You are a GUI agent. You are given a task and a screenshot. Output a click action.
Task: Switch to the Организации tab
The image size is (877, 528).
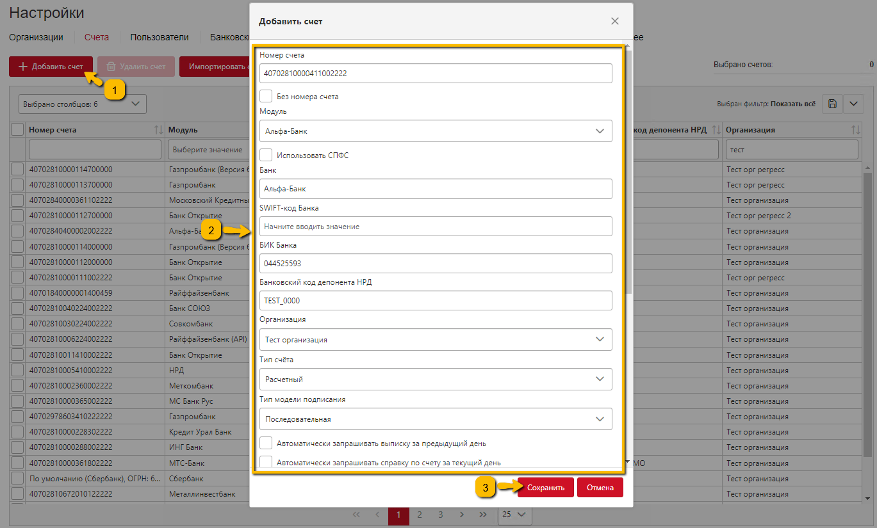36,37
